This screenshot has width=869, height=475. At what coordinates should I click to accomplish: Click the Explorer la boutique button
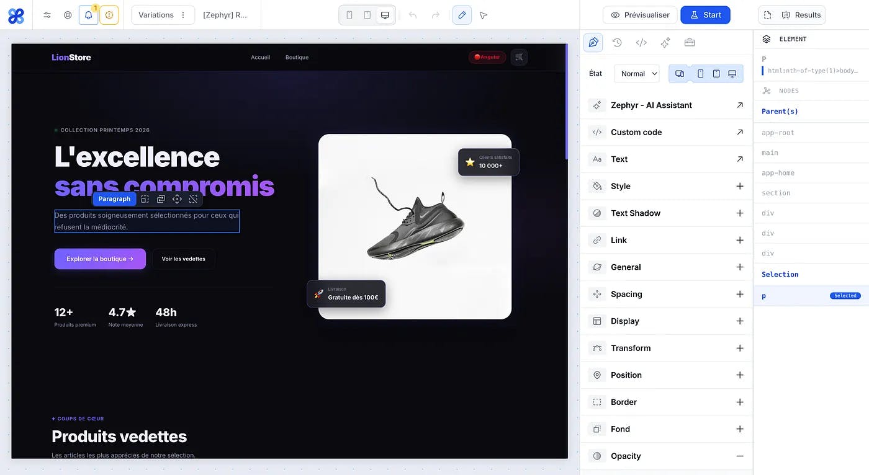pyautogui.click(x=100, y=259)
